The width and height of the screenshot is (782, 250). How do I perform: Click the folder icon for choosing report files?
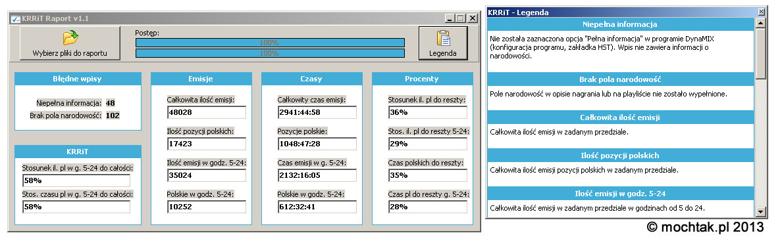click(70, 38)
